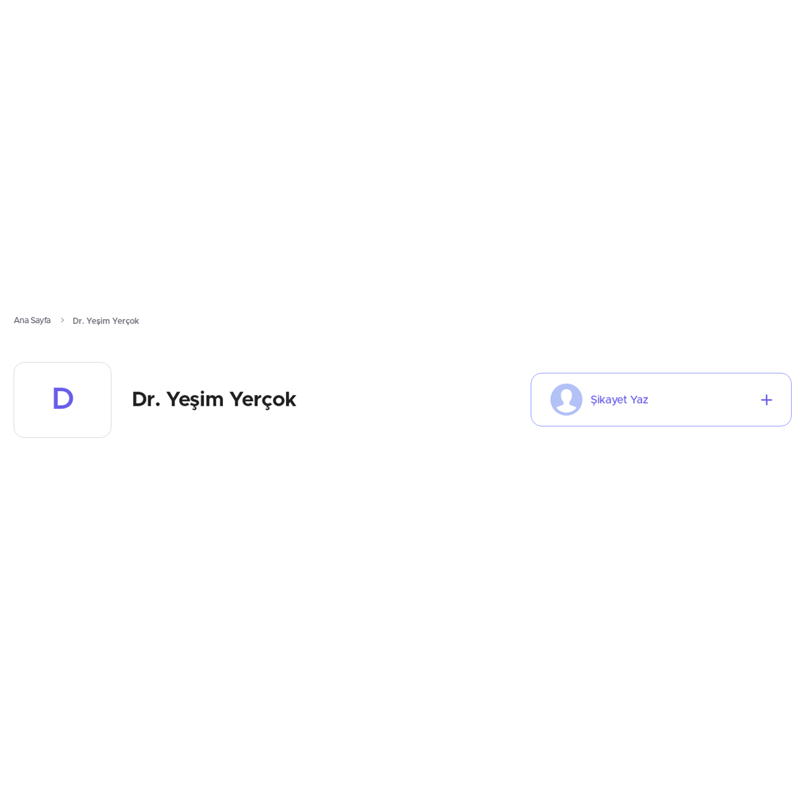Click the purple D profile logo tile
The image size is (806, 806).
[62, 400]
